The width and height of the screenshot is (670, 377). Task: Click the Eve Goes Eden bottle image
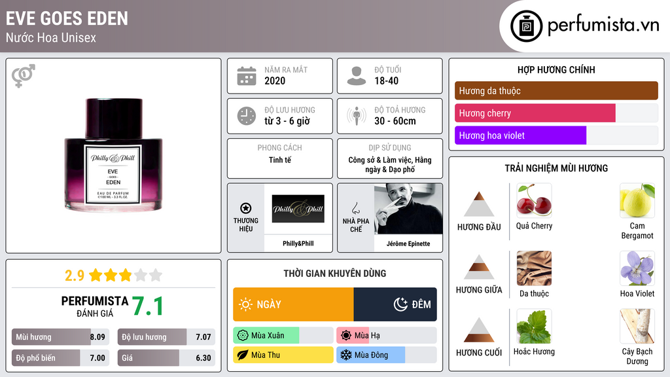click(113, 155)
